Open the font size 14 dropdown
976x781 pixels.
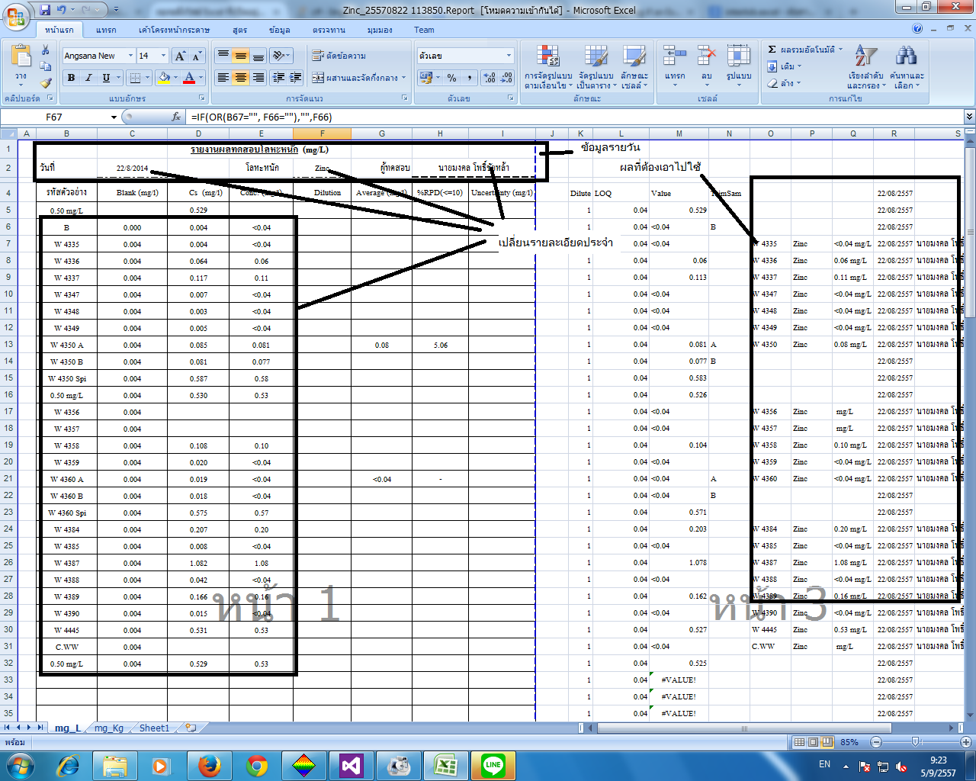[x=163, y=56]
